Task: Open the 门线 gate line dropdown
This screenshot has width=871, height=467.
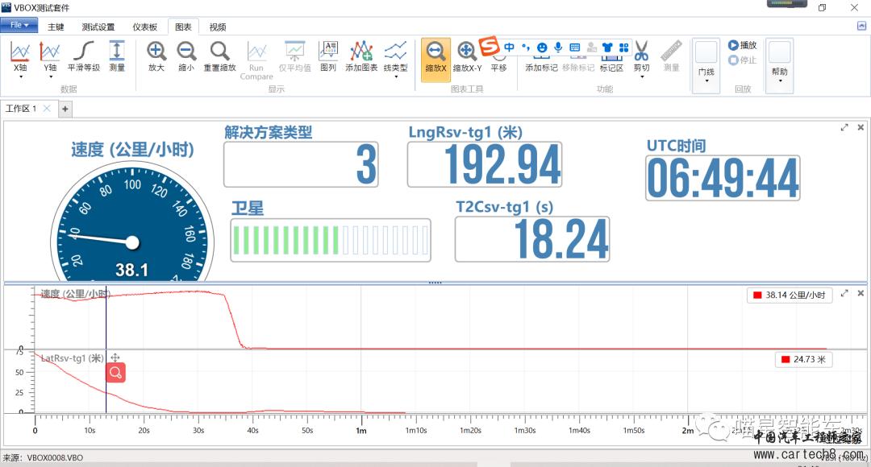Action: [706, 66]
